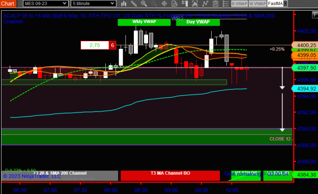Screen dimensions: 318x194
Task: Click the cyan 4394,92 price marker
Action: (x=305, y=89)
